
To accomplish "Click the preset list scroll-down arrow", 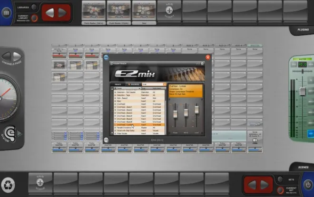I will pos(112,132).
